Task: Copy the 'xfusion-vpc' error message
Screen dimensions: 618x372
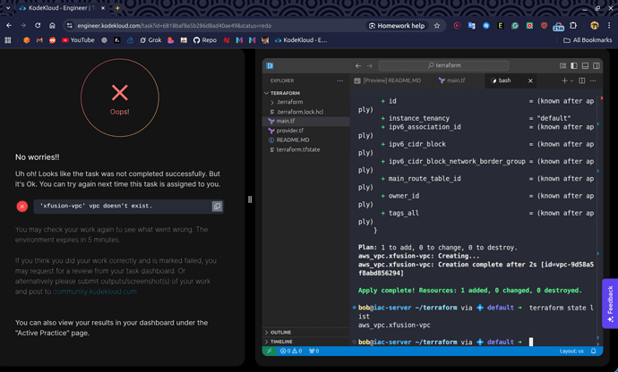Action: click(217, 207)
